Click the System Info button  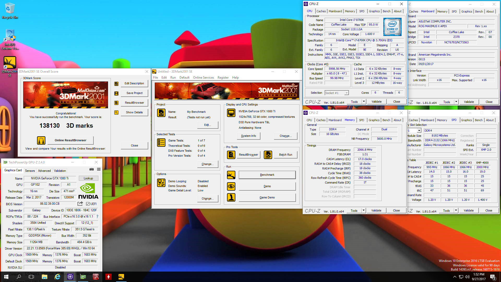pos(248,136)
